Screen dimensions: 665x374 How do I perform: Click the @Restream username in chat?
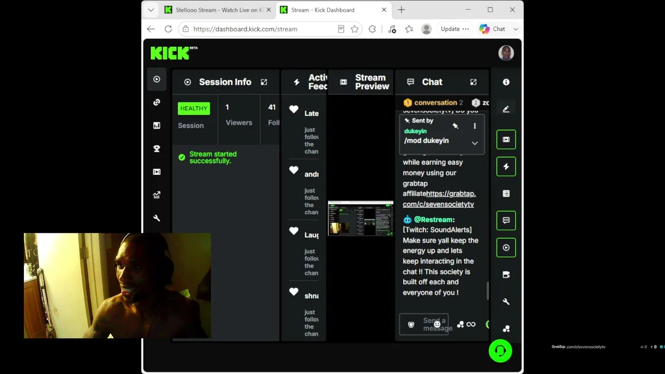[x=434, y=220]
